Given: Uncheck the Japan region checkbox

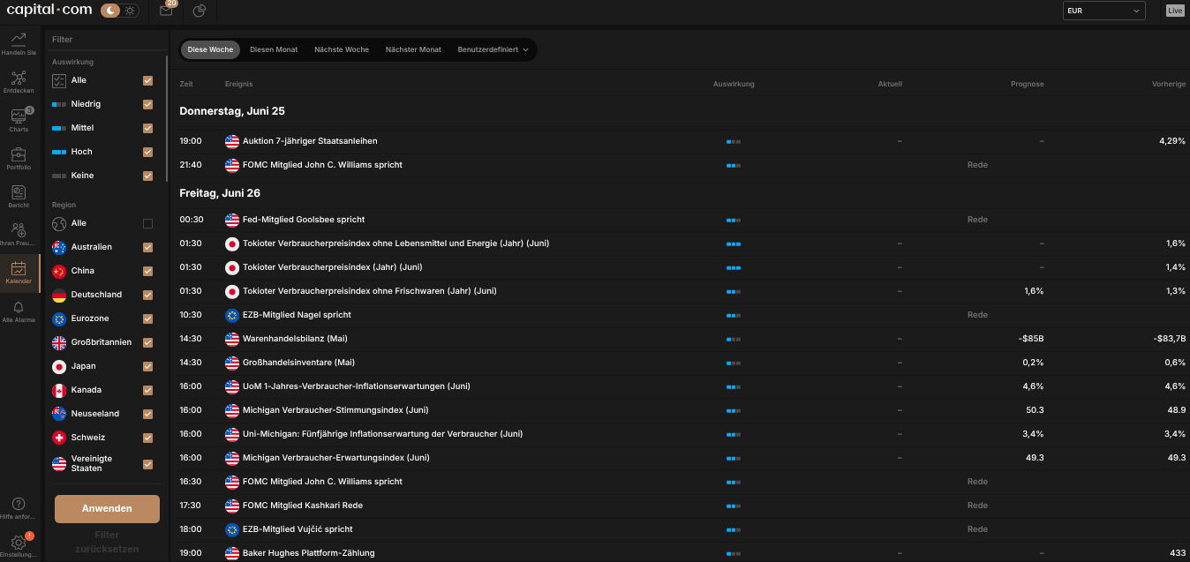Looking at the screenshot, I should 147,366.
